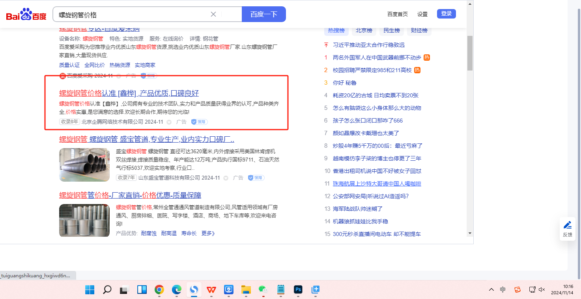Click the Sogou input method tray icon
This screenshot has width=581, height=299.
517,290
